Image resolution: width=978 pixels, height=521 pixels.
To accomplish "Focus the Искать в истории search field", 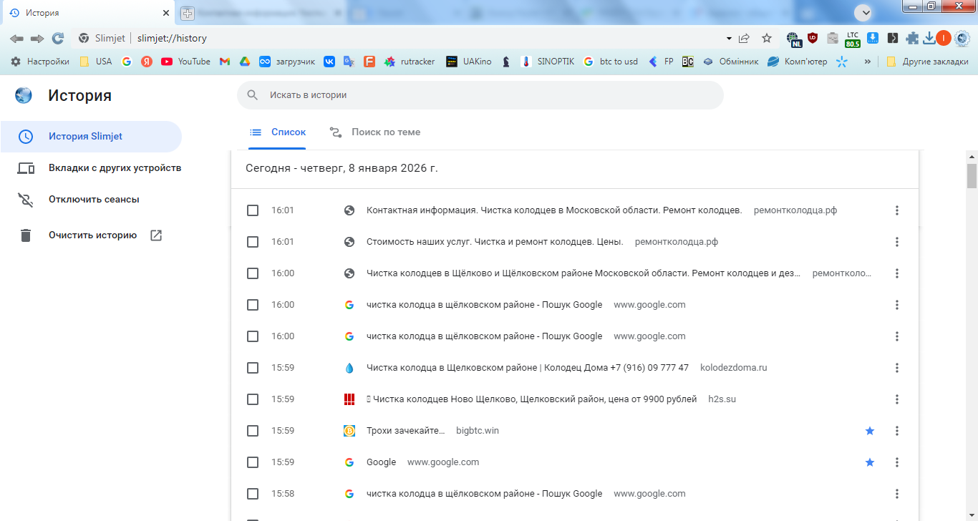I will (480, 95).
